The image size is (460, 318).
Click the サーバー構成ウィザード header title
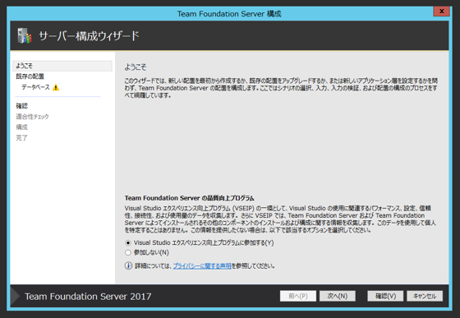tap(89, 36)
